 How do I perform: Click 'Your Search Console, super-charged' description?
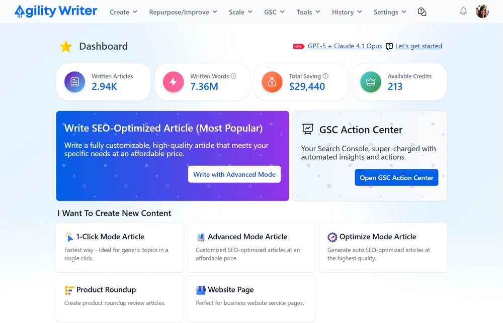pyautogui.click(x=368, y=153)
